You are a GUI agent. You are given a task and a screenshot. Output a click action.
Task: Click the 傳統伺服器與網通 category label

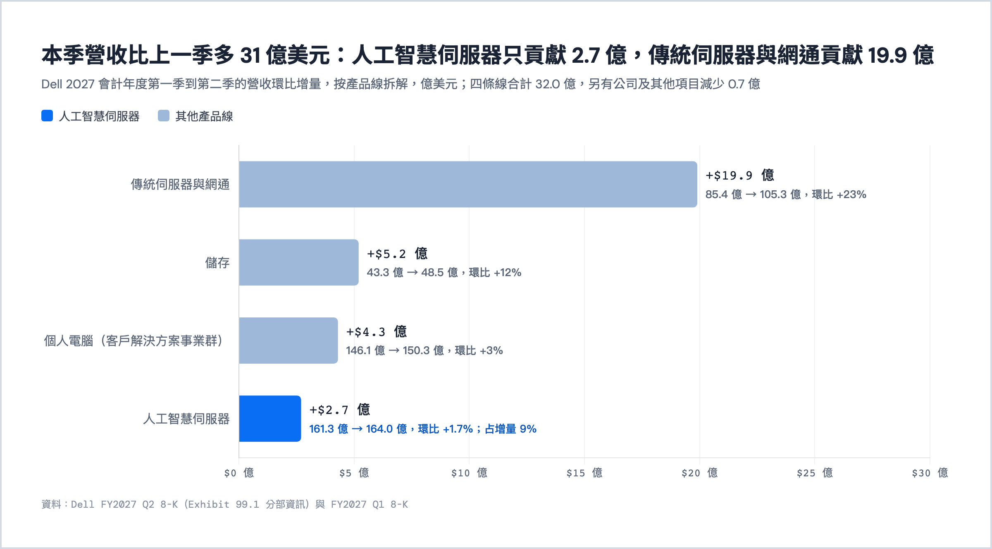(180, 185)
